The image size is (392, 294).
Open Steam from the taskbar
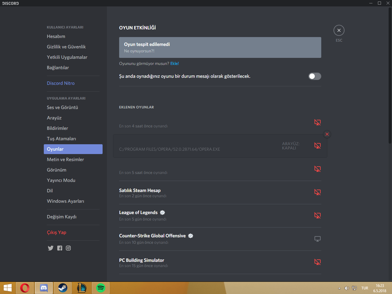tap(63, 288)
